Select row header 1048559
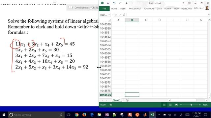The image size is (211, 118). 105,24
